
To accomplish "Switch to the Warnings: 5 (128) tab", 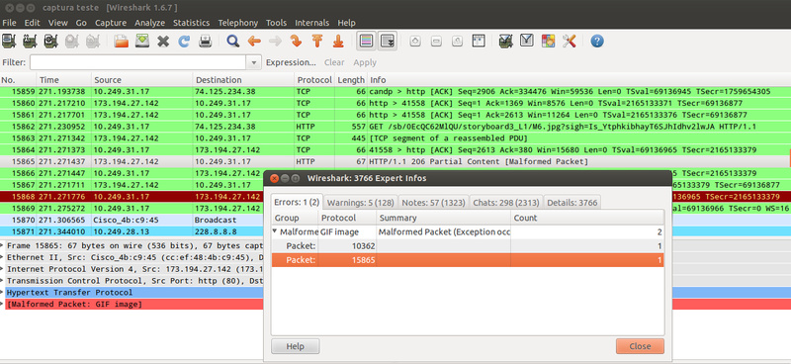I will click(x=360, y=203).
